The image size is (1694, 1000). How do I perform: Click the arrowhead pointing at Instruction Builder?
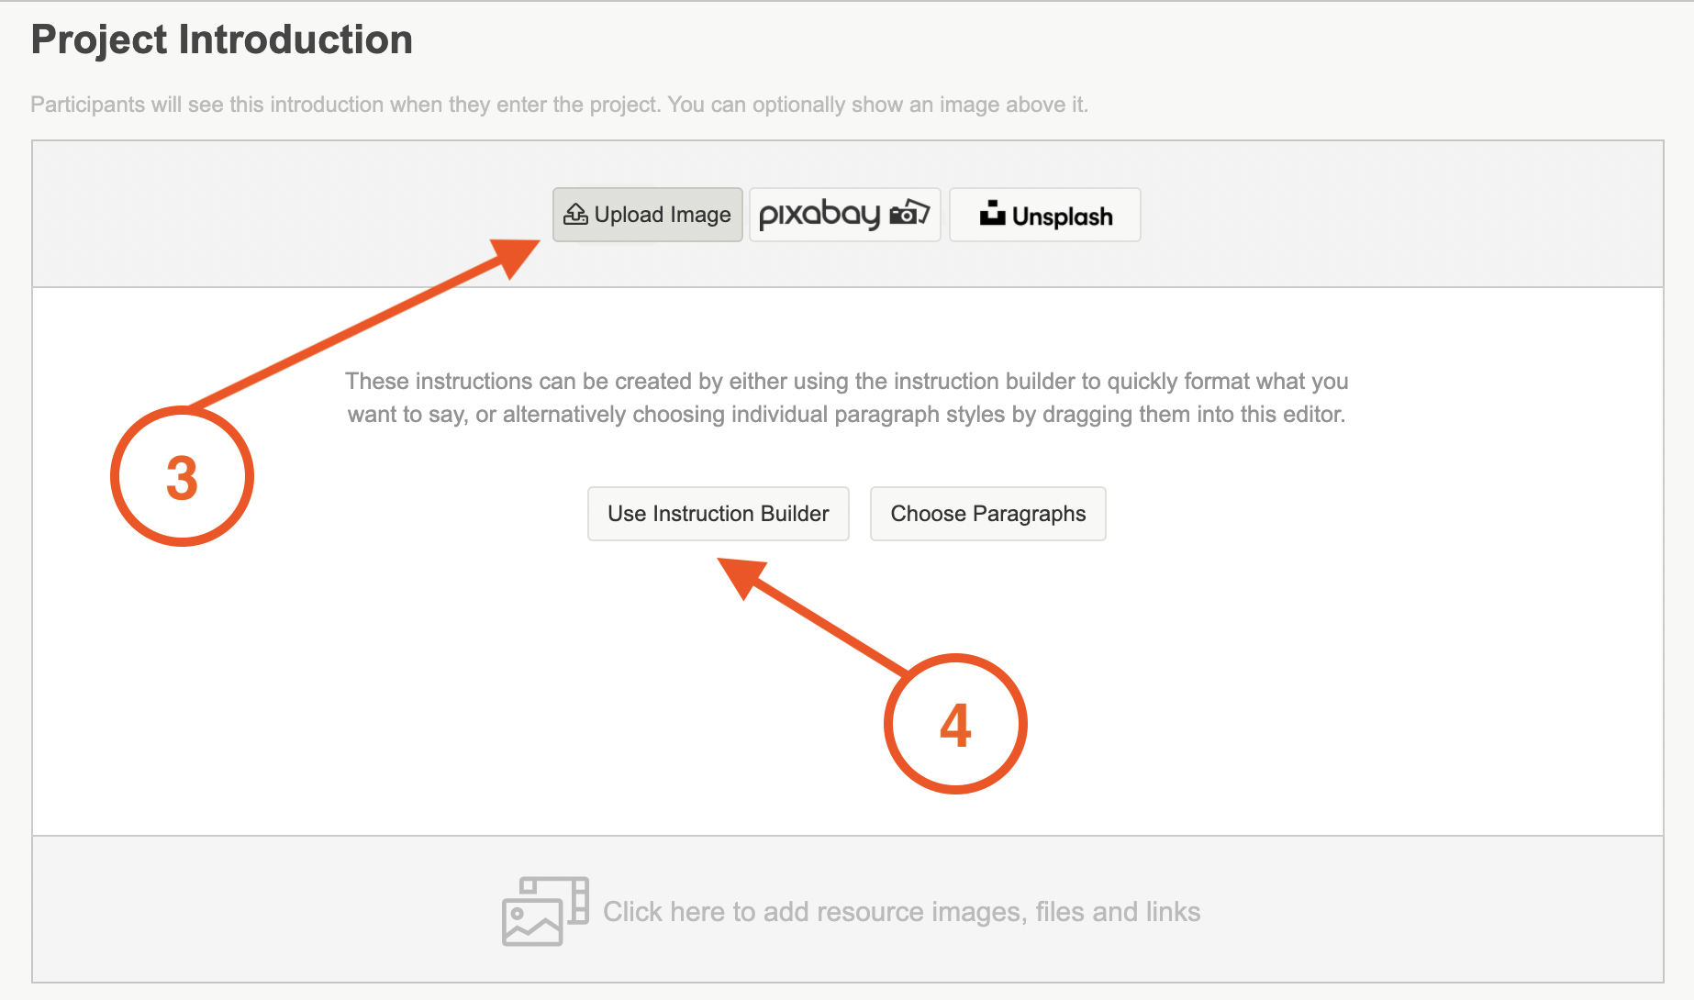coord(742,575)
